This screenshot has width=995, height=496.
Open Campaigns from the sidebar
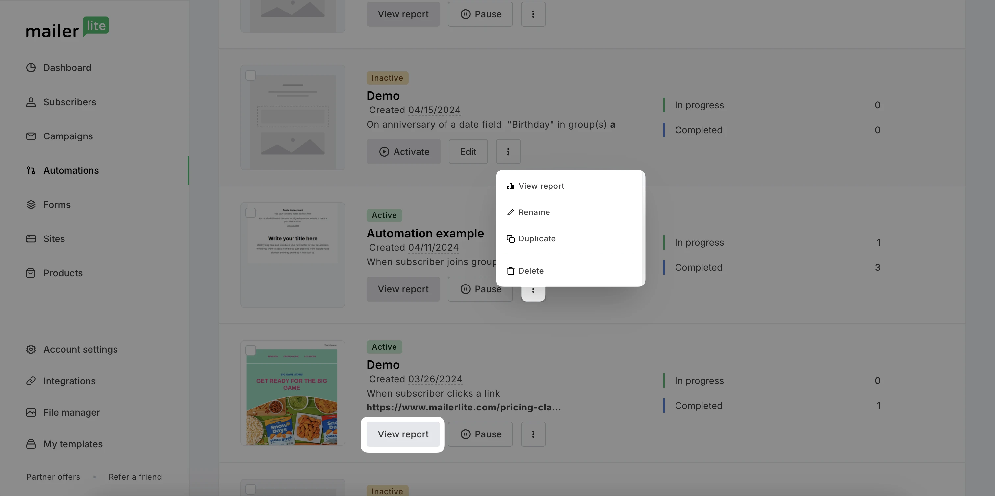pos(60,136)
